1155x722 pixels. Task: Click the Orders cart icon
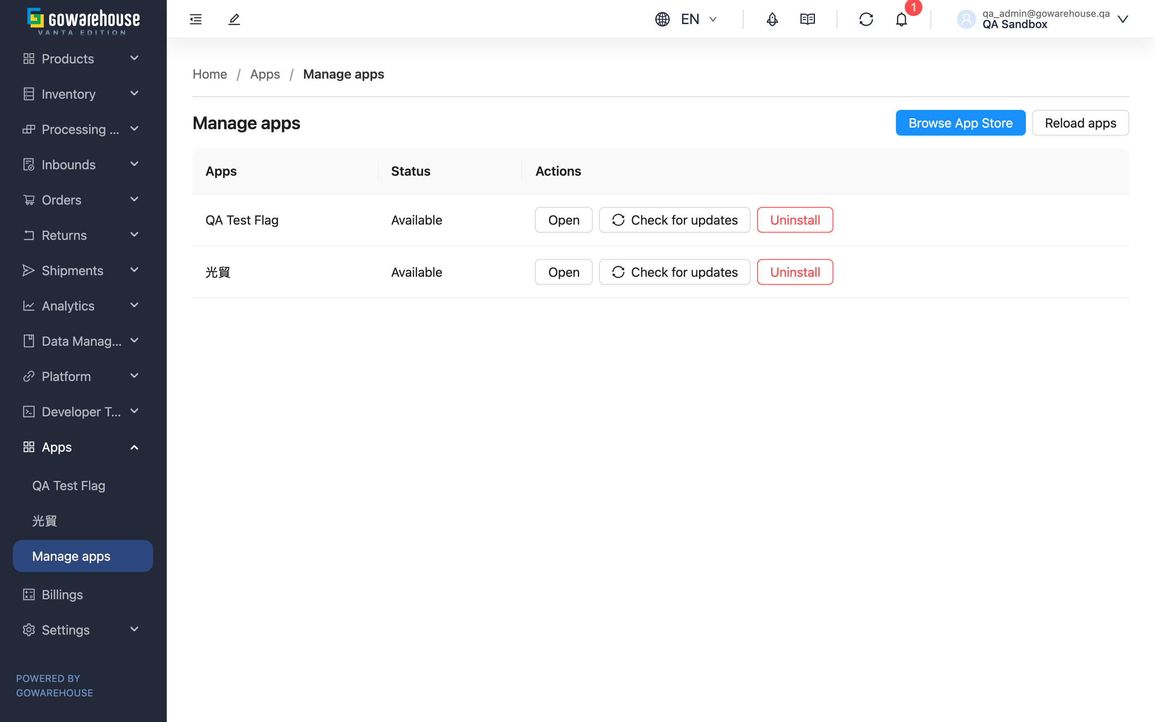[x=28, y=200]
